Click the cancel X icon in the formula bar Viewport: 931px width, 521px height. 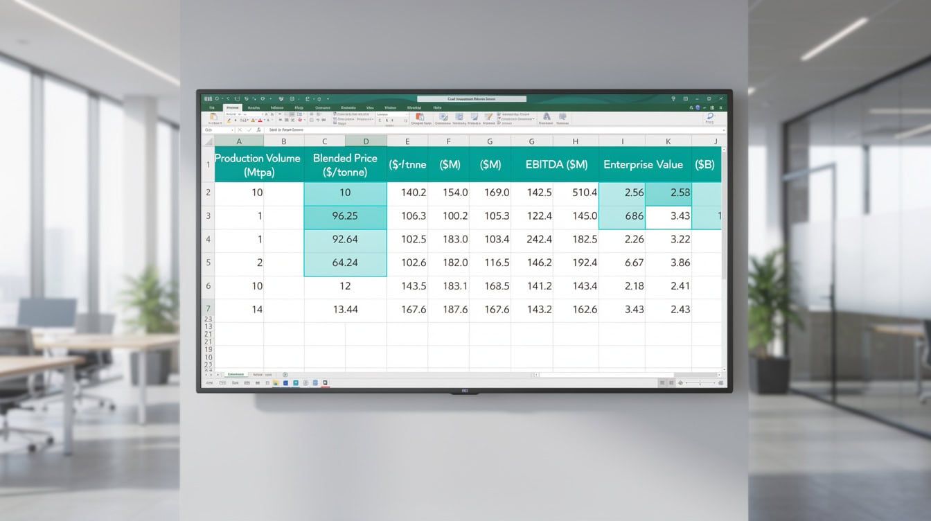point(240,130)
